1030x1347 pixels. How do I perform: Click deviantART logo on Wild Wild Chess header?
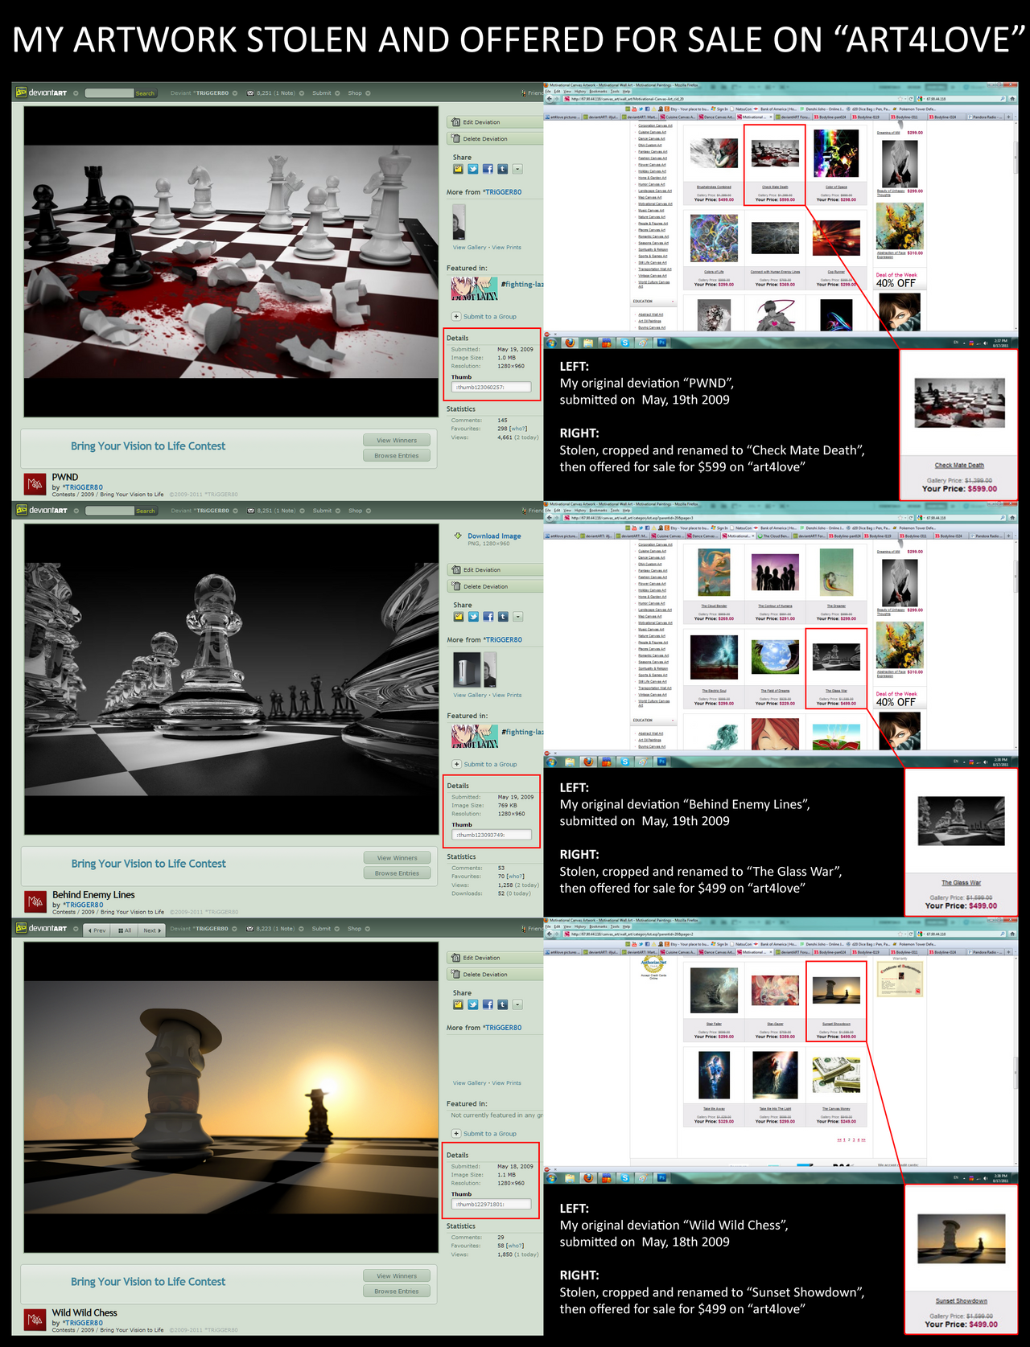point(41,928)
